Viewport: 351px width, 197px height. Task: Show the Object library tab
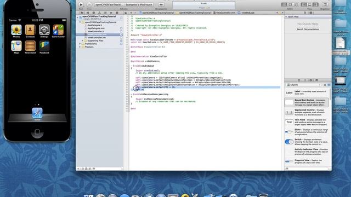pos(311,80)
